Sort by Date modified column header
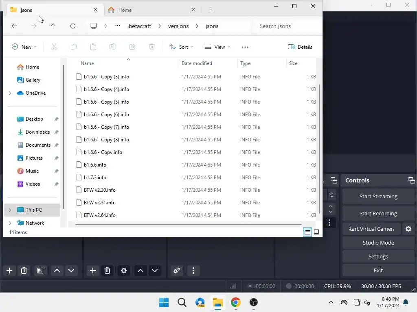 coord(197,63)
